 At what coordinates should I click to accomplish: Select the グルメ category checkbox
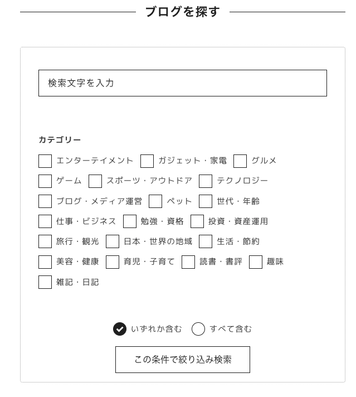point(240,161)
